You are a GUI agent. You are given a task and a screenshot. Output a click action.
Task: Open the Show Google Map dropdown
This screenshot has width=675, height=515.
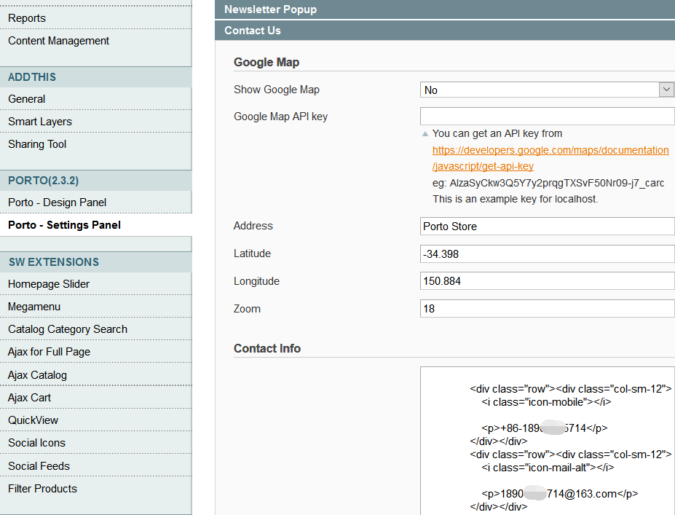point(547,90)
